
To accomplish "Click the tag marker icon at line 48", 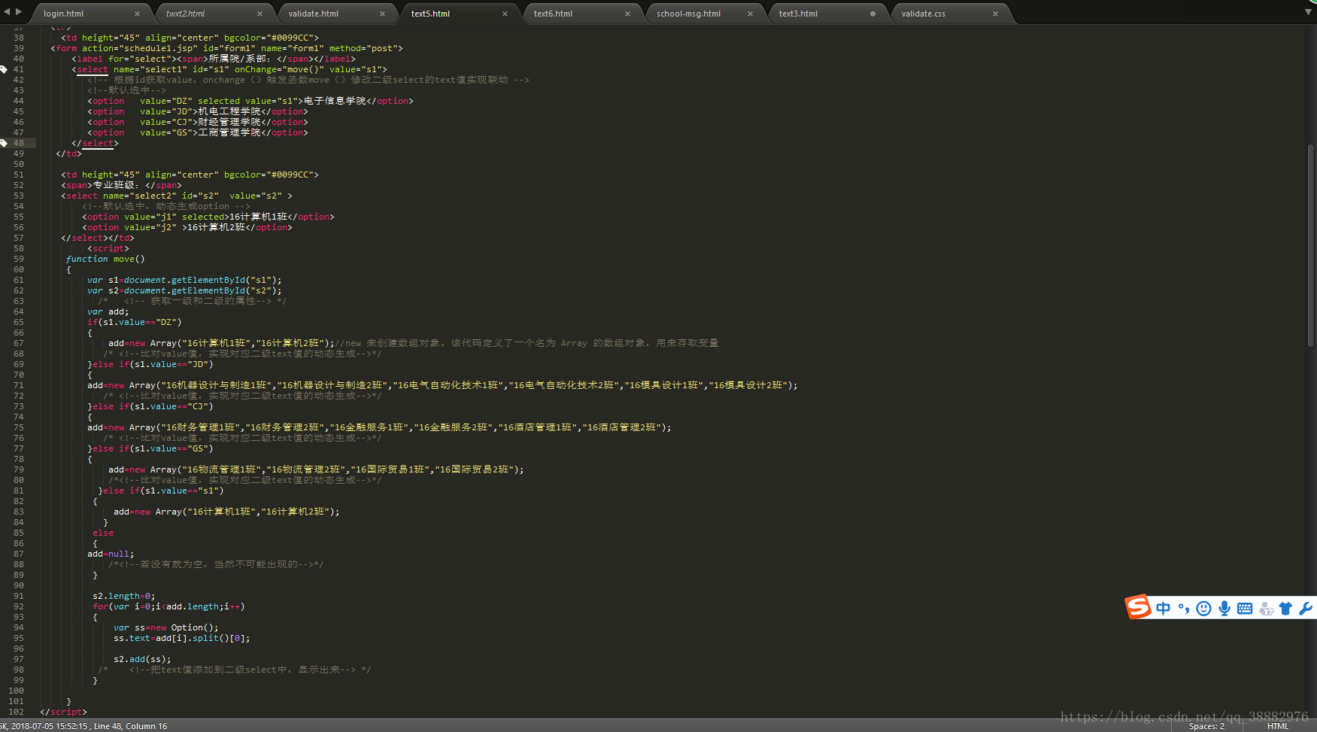I will tap(4, 143).
